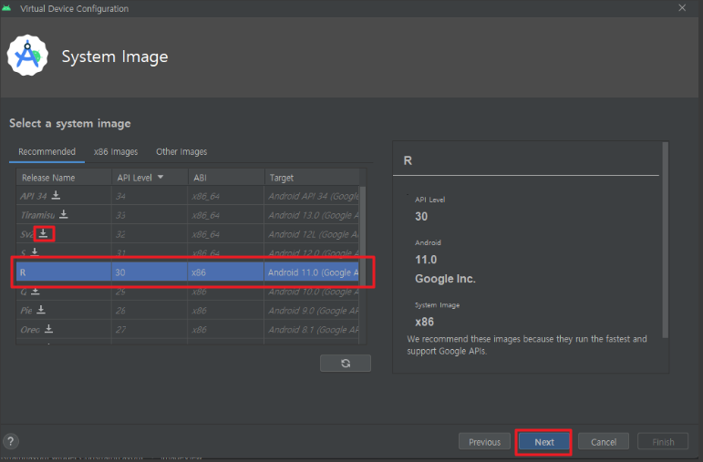Click the Finish button
Image resolution: width=703 pixels, height=462 pixels.
pyautogui.click(x=663, y=442)
